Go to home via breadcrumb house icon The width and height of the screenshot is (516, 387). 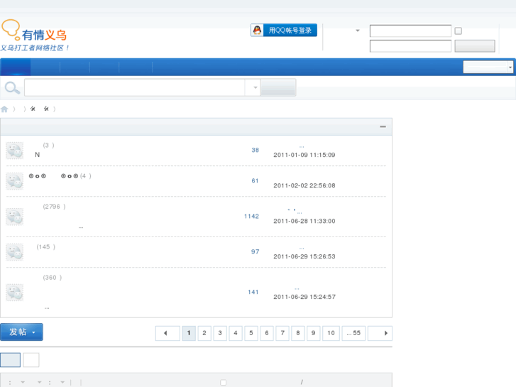pos(4,109)
